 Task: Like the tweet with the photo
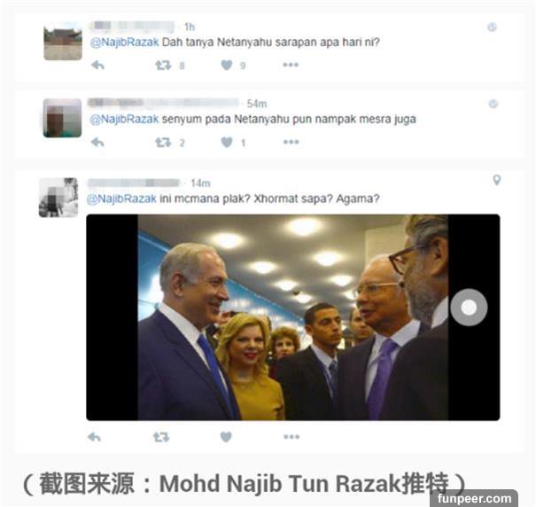click(x=226, y=437)
